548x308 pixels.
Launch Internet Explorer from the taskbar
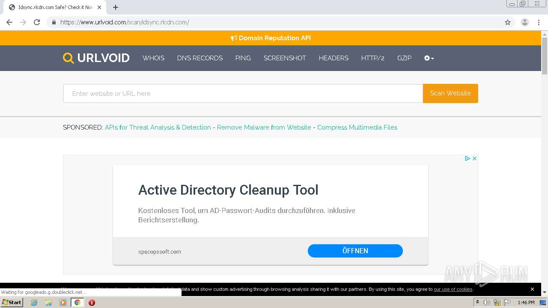tap(34, 302)
